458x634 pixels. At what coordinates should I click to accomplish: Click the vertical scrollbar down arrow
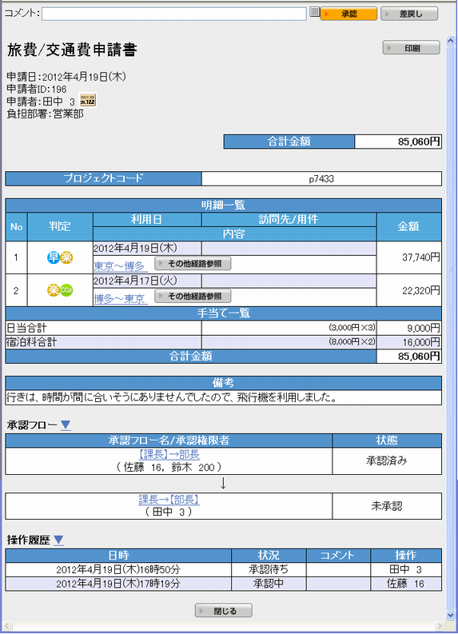[x=451, y=615]
